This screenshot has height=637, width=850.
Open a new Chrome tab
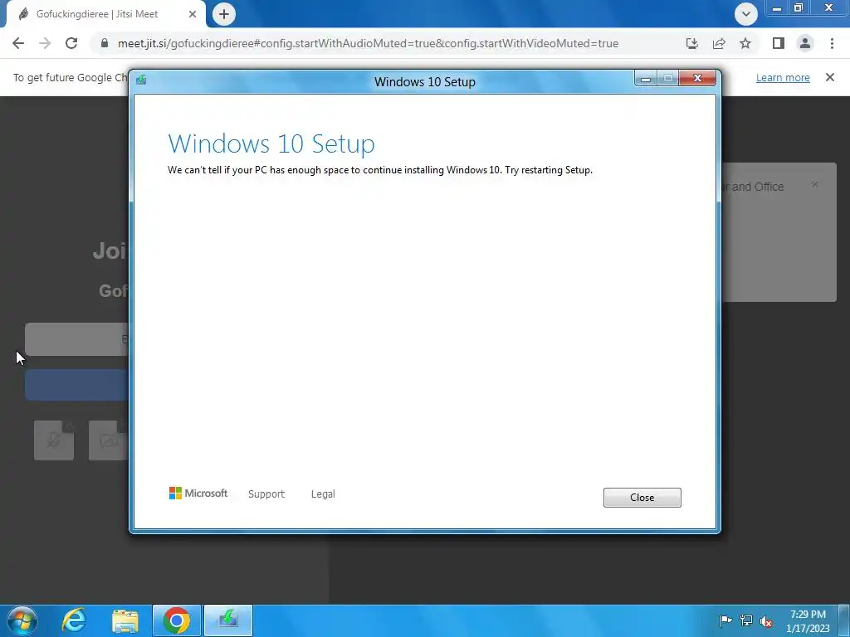coord(224,14)
